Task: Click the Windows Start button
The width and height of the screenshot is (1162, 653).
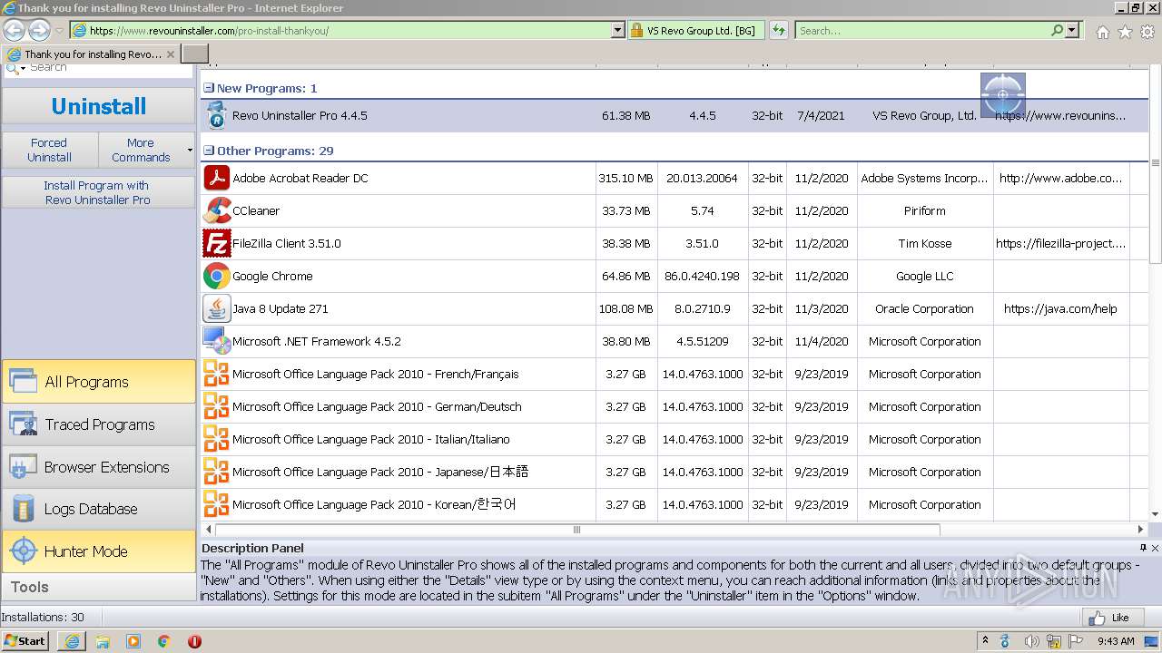Action: pyautogui.click(x=25, y=641)
